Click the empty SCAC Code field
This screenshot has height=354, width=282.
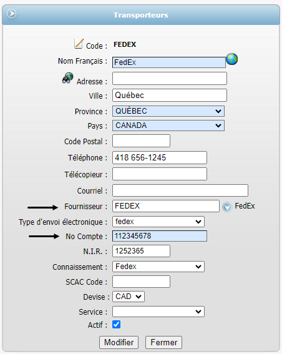click(x=141, y=282)
